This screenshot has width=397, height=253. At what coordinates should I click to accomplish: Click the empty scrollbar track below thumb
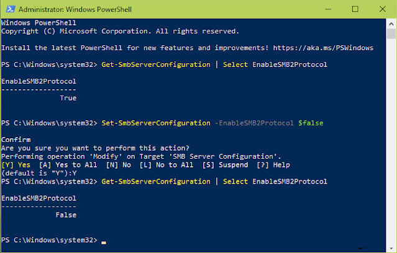pyautogui.click(x=391, y=141)
